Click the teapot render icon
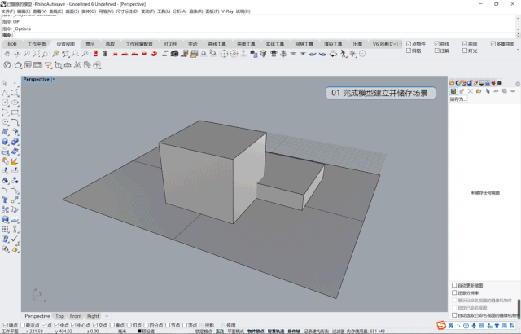Viewport: 521px width, 334px height. (x=18, y=65)
